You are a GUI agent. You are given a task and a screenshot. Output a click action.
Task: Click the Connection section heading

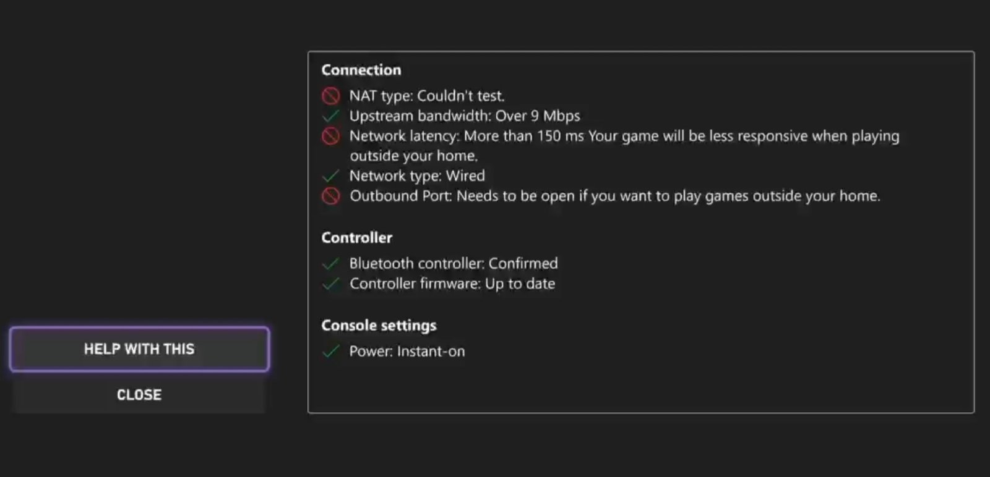pos(361,70)
